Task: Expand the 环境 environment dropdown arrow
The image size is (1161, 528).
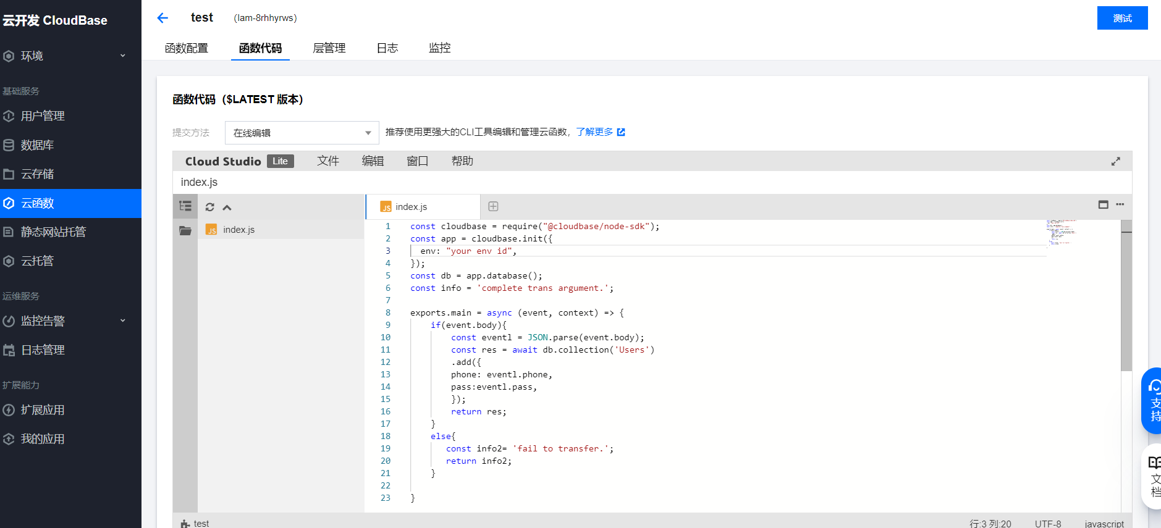Action: click(122, 56)
